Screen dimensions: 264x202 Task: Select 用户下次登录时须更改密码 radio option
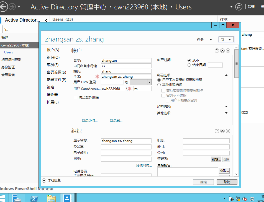(159, 80)
